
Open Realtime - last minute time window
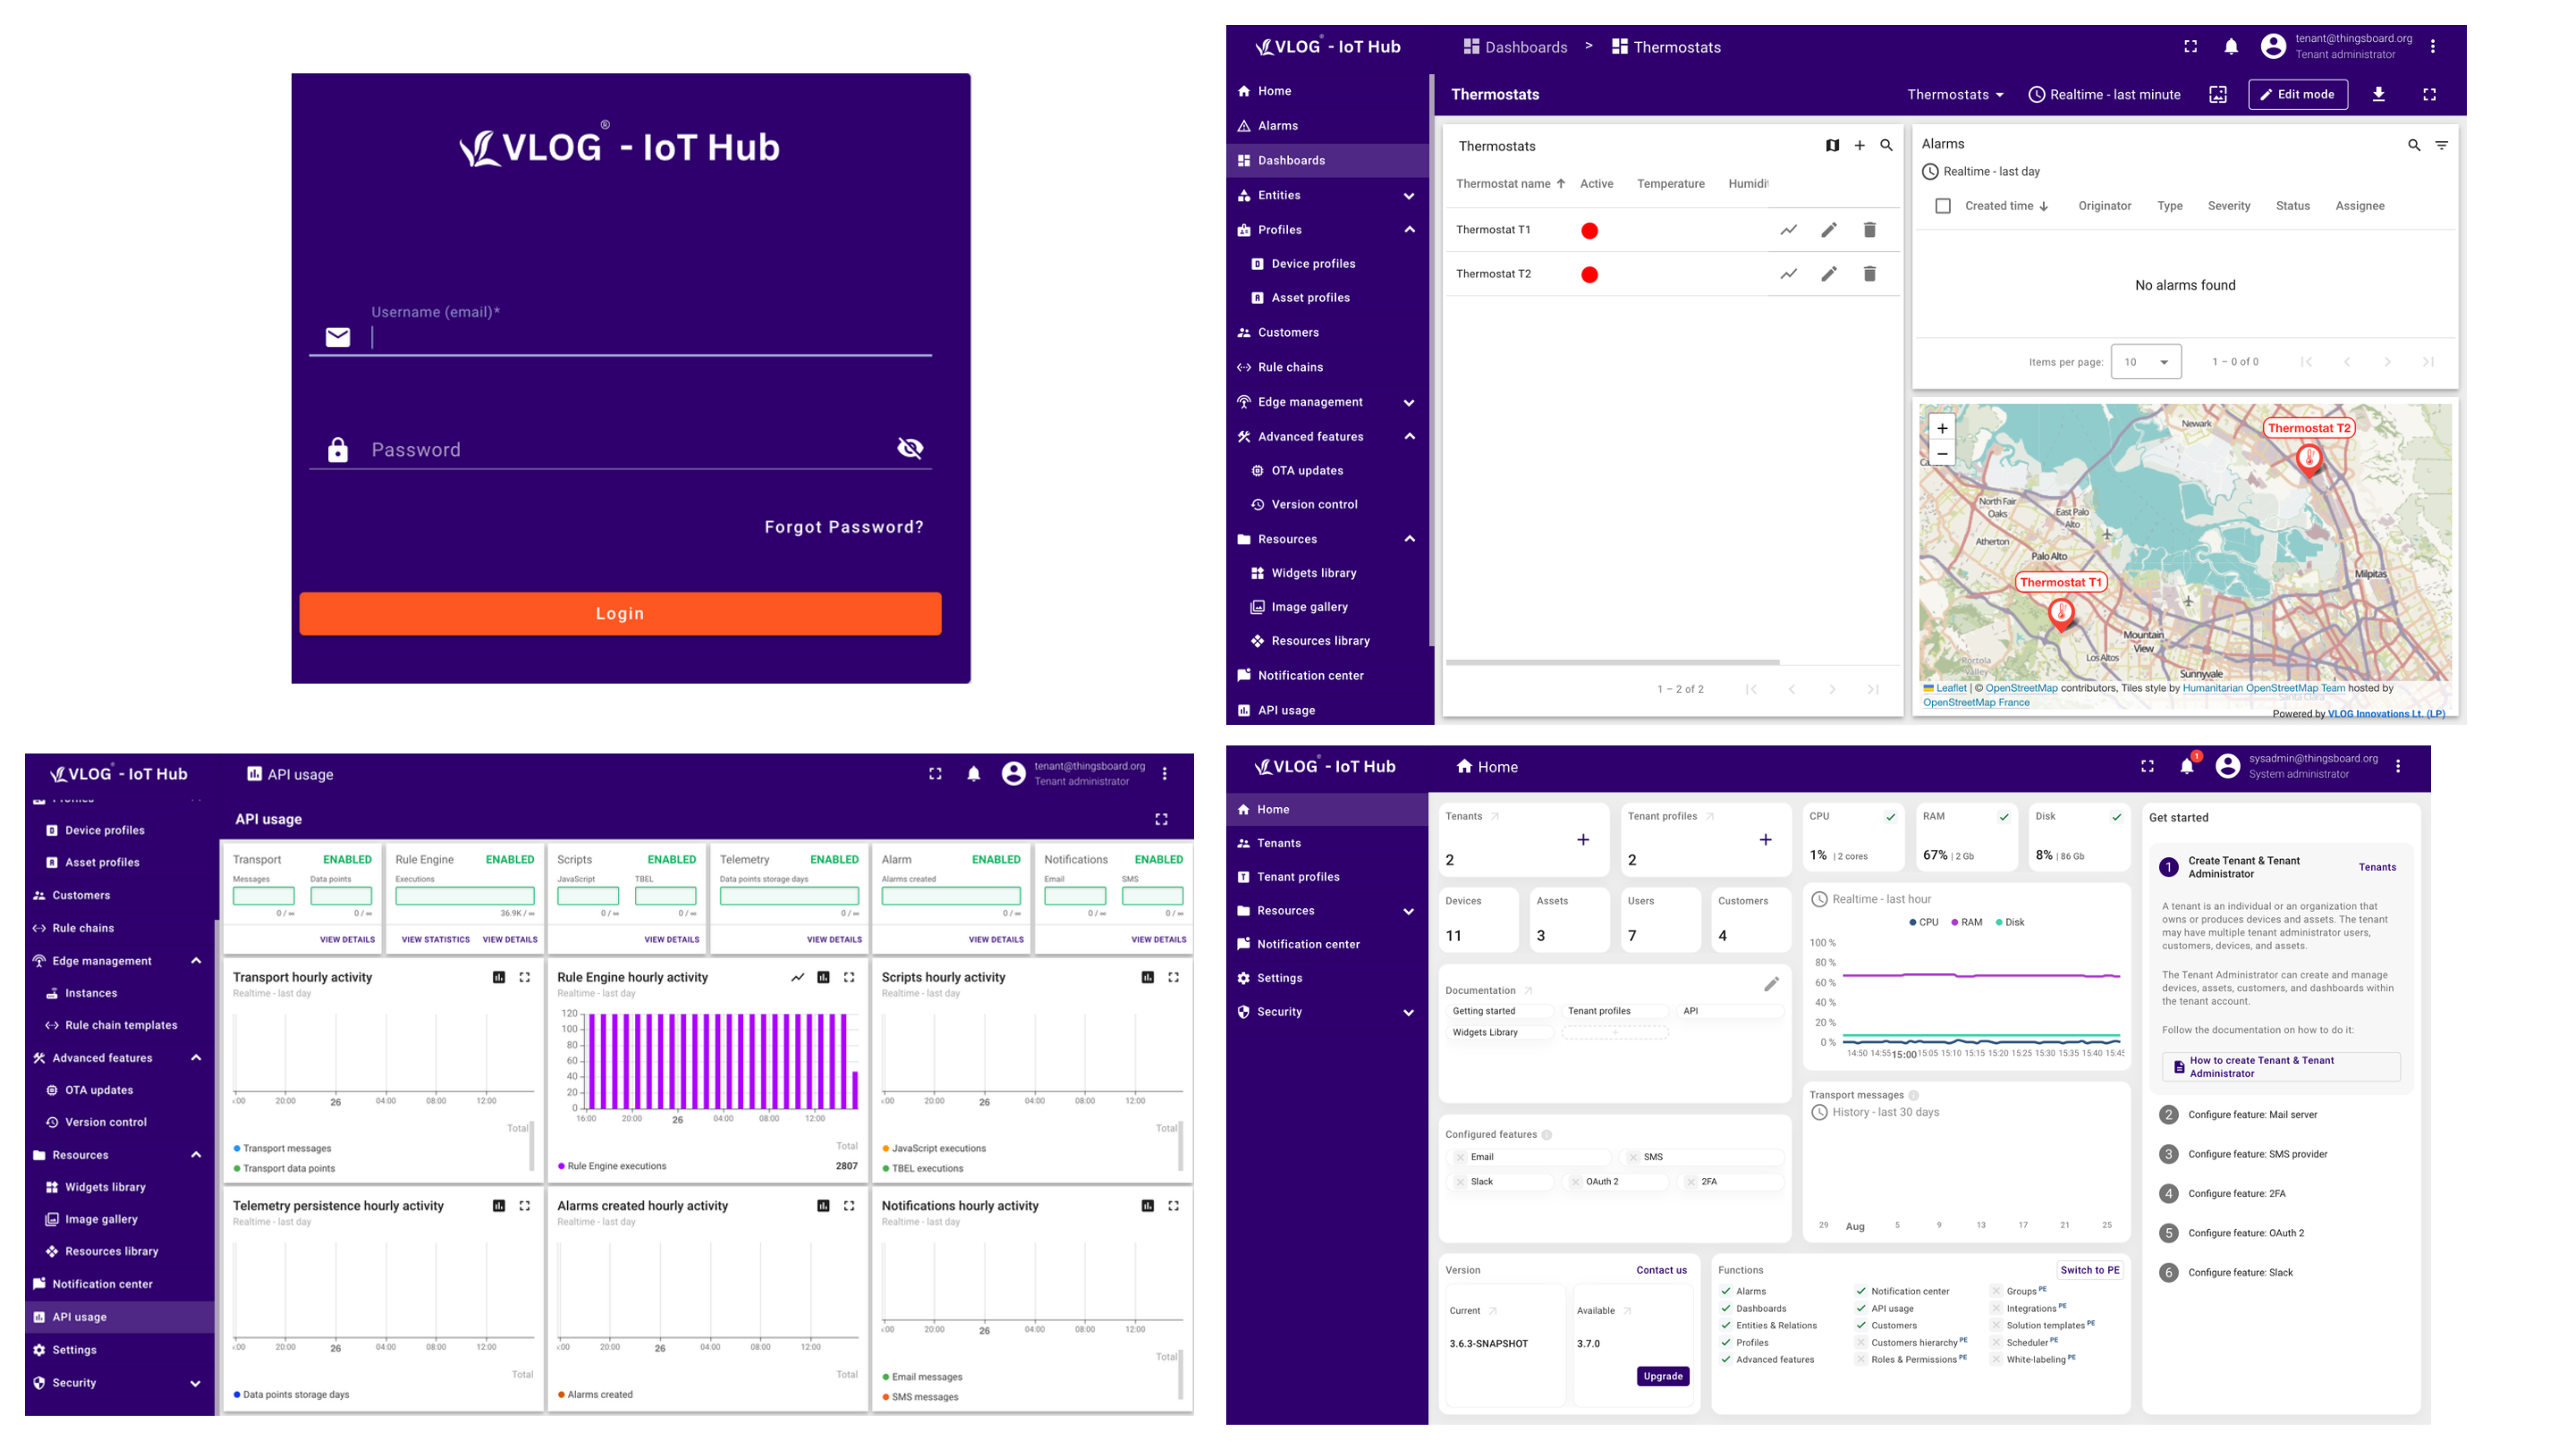point(2104,94)
